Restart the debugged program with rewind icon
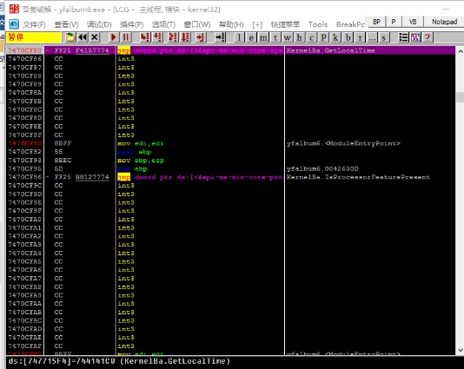The image size is (464, 369). tap(83, 37)
